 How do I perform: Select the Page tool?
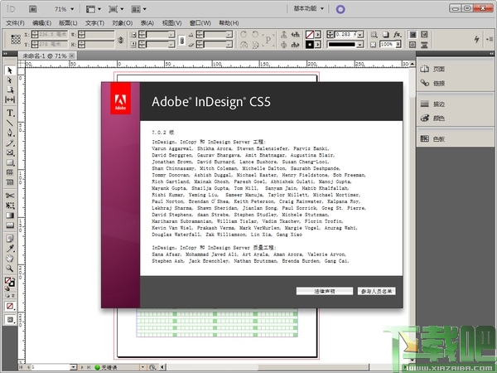(9, 90)
